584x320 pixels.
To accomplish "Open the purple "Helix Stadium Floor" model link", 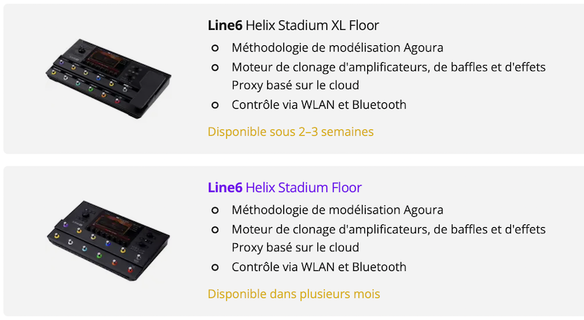I will tap(304, 188).
